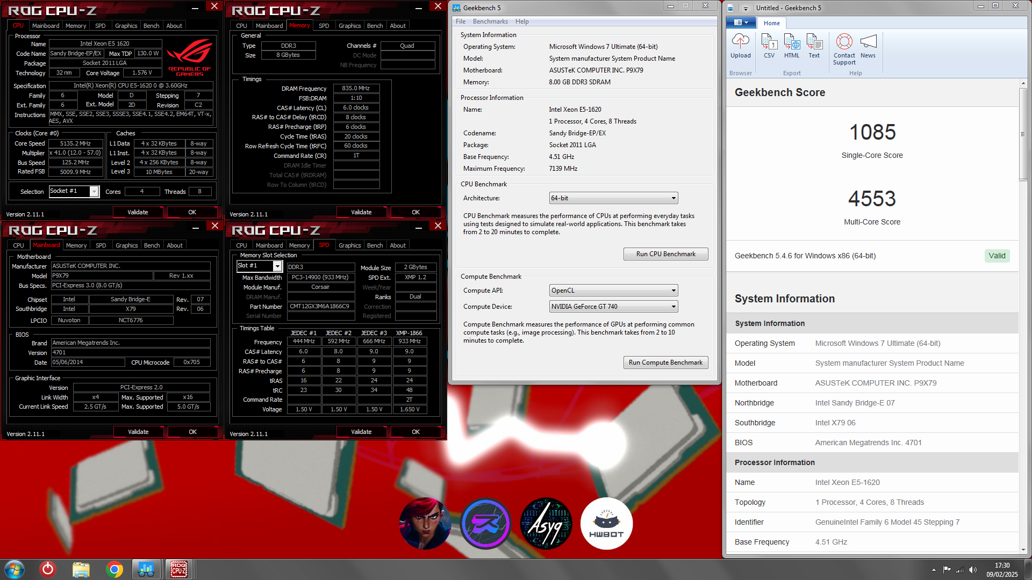
Task: Export results as Text
Action: click(814, 46)
